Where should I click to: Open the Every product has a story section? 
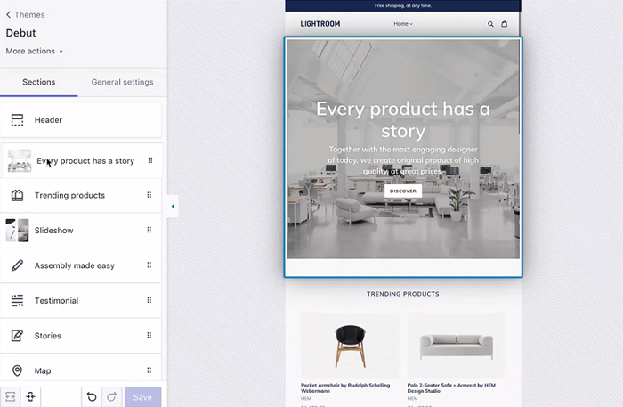[x=83, y=161]
